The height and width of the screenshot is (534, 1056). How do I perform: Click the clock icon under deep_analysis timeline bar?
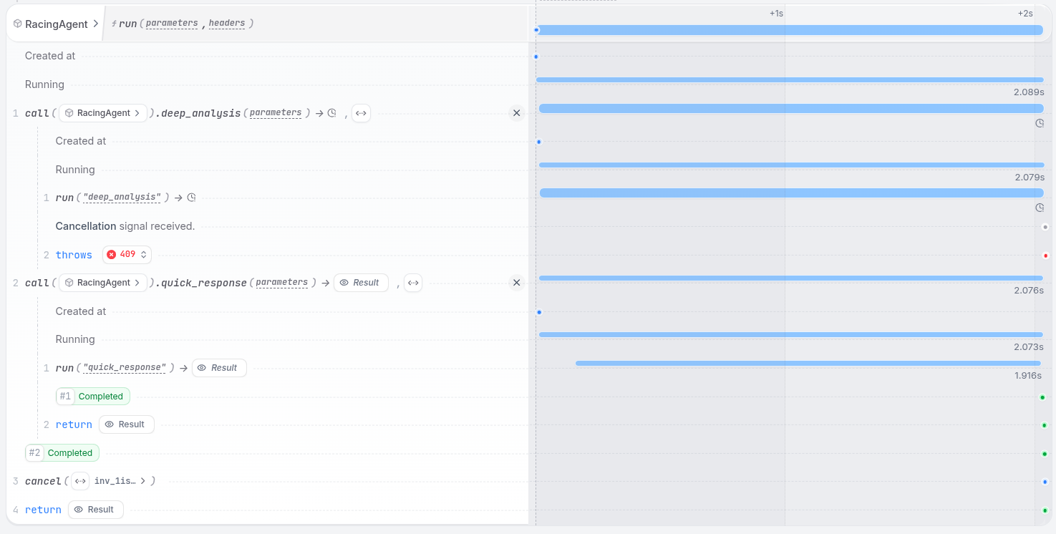(1040, 123)
